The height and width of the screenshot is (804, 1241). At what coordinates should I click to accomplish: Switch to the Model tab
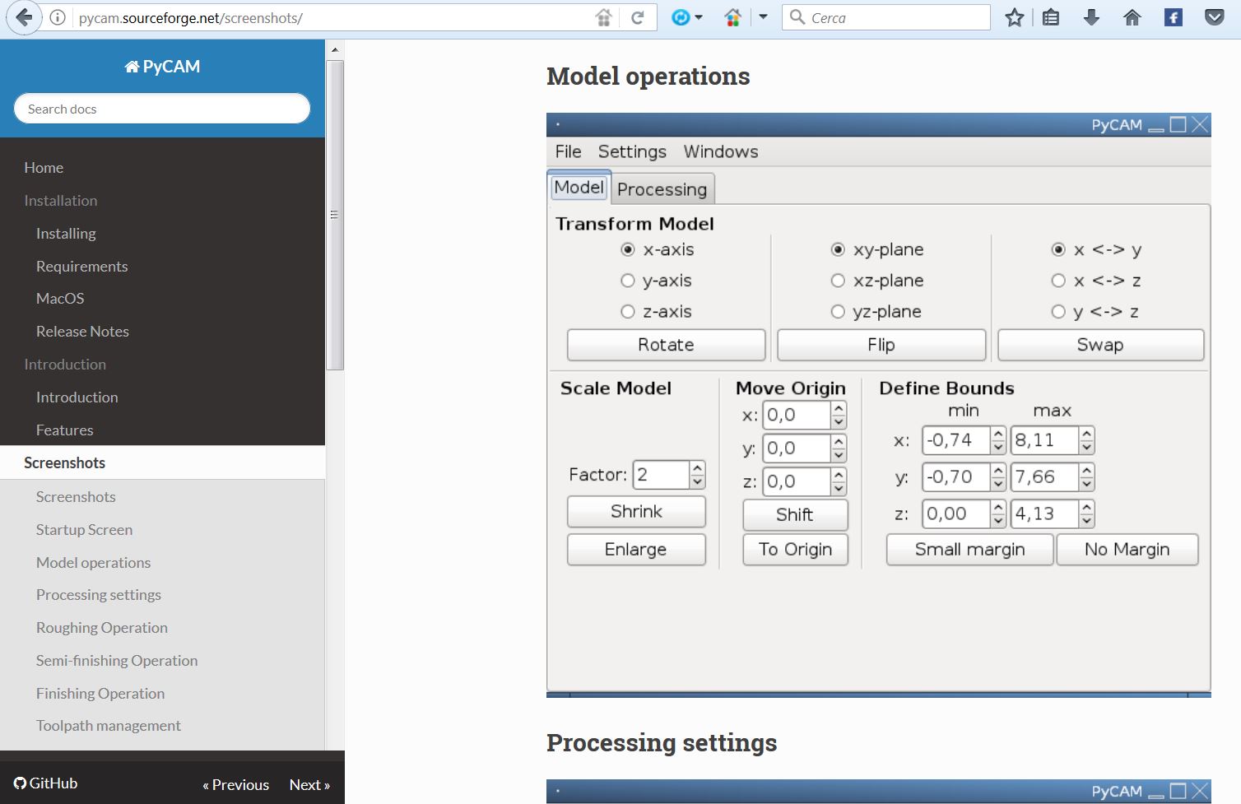click(x=579, y=187)
